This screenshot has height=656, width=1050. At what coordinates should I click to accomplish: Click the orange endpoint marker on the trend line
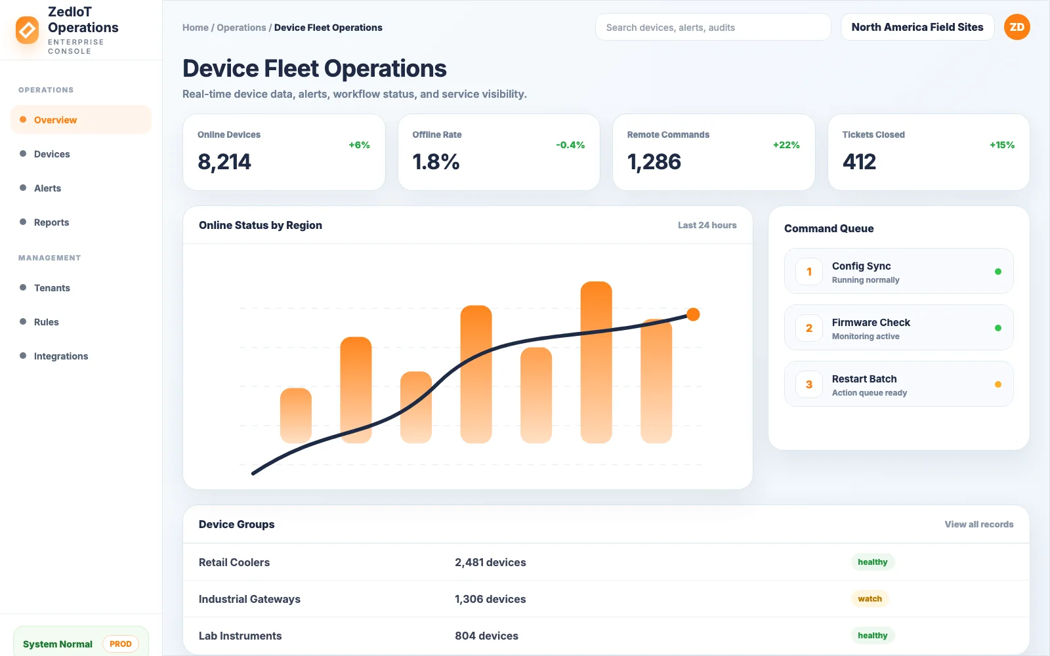tap(693, 314)
